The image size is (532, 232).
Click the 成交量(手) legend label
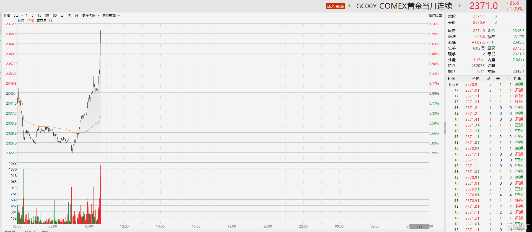(44, 20)
